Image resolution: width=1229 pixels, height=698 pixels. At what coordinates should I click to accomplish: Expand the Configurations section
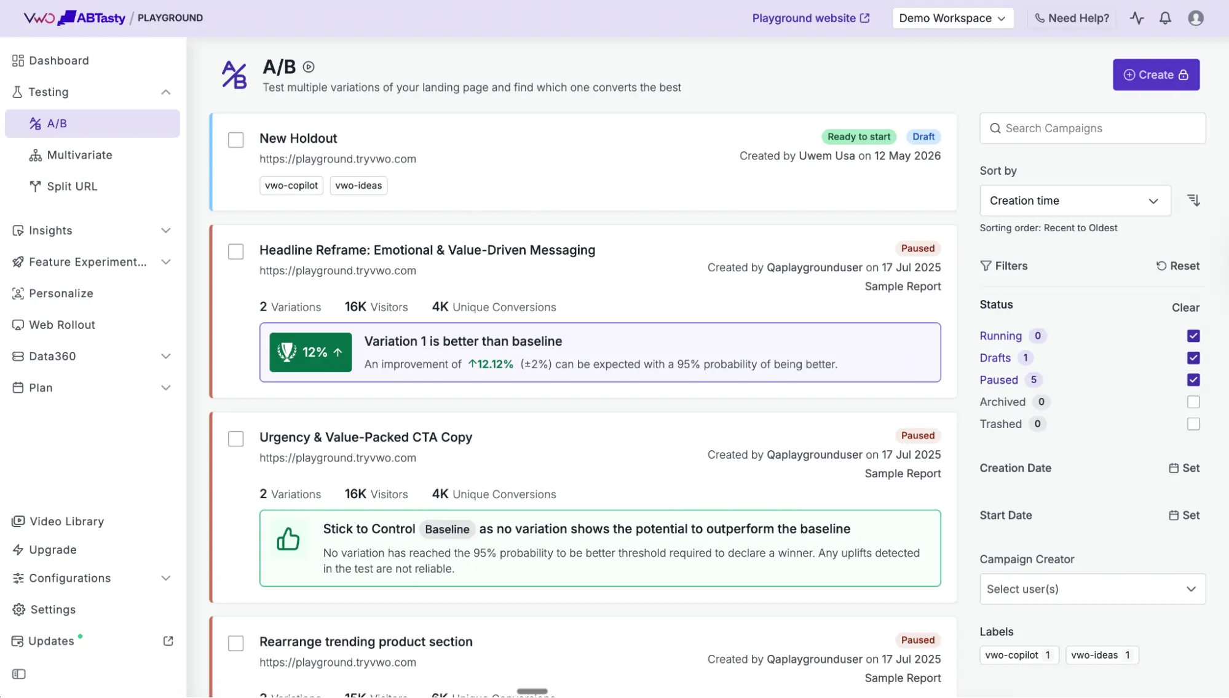[x=166, y=578]
